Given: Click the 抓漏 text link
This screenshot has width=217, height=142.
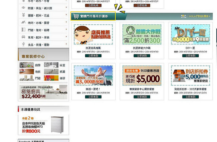Looking at the screenshot, I should [x=62, y=72].
